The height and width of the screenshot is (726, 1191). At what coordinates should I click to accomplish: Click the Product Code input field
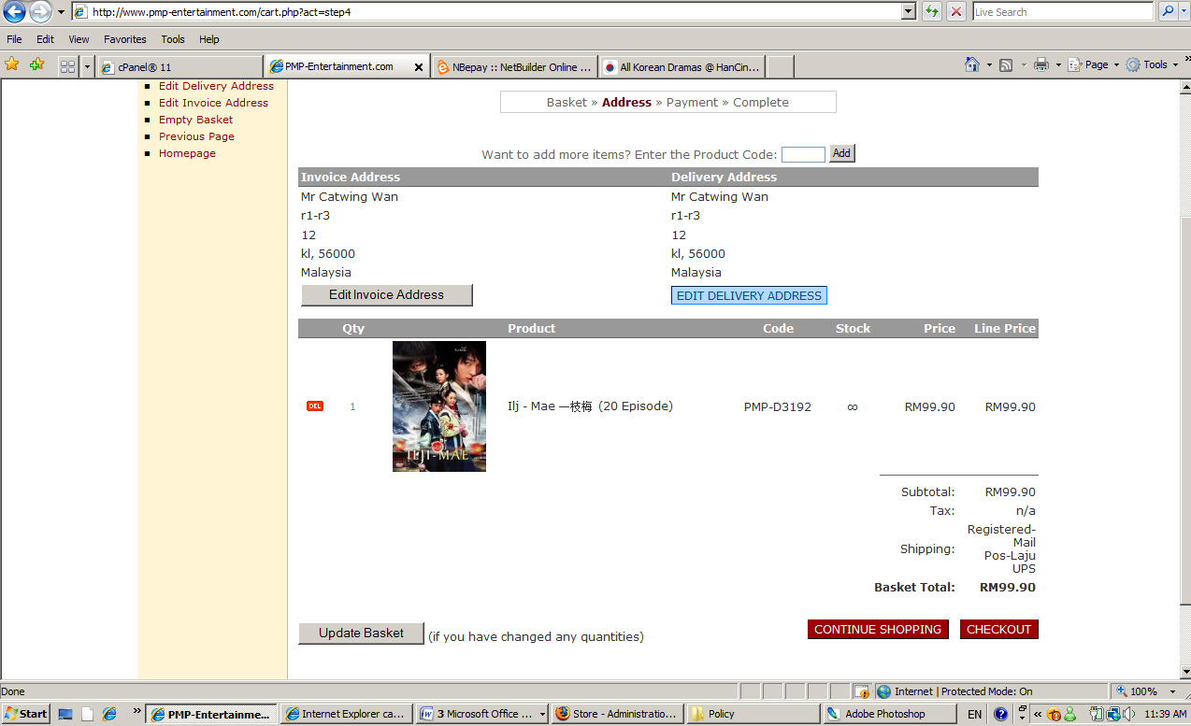(x=803, y=154)
